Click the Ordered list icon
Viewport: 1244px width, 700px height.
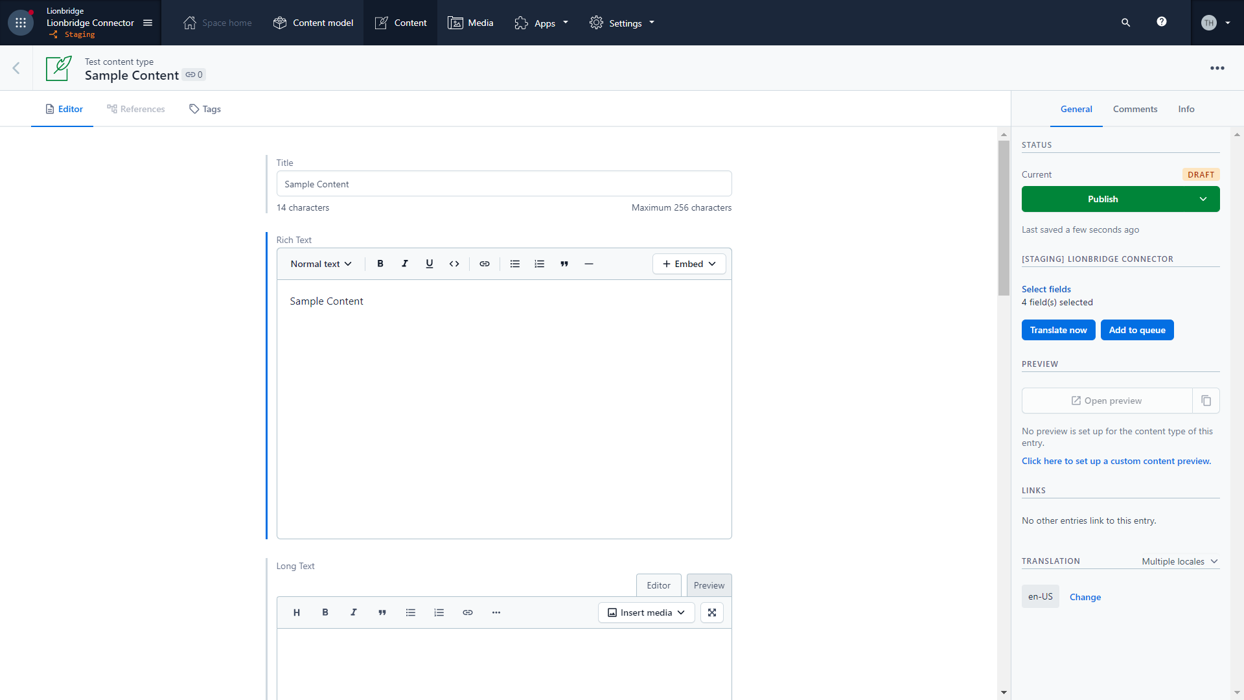point(539,263)
